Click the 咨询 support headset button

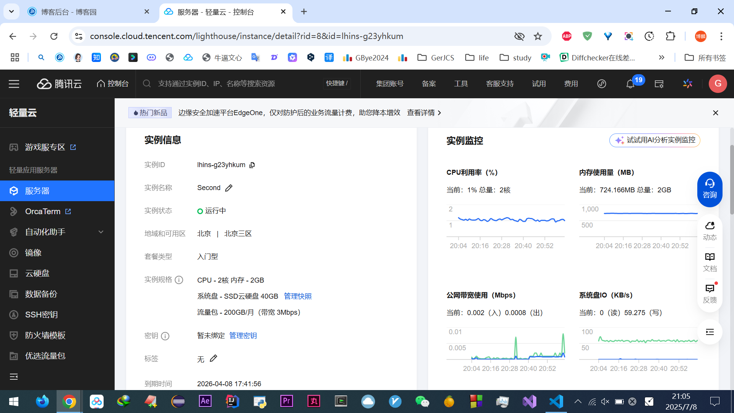(710, 189)
